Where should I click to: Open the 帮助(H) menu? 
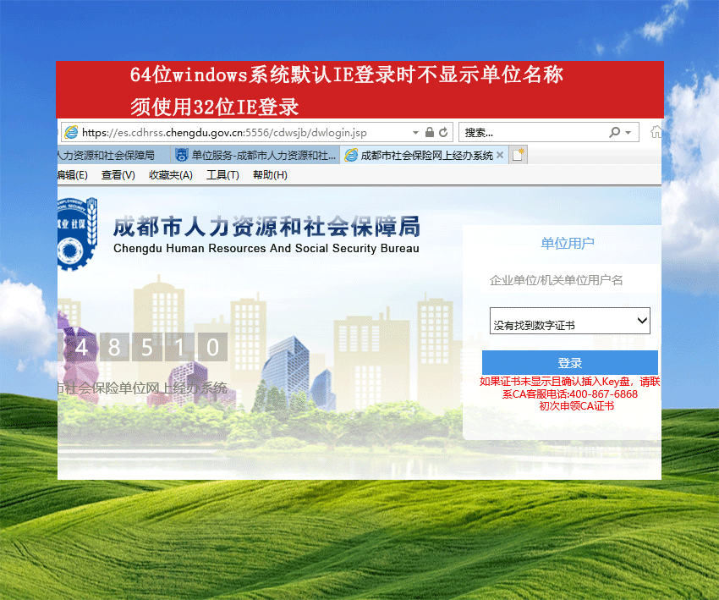pyautogui.click(x=270, y=175)
